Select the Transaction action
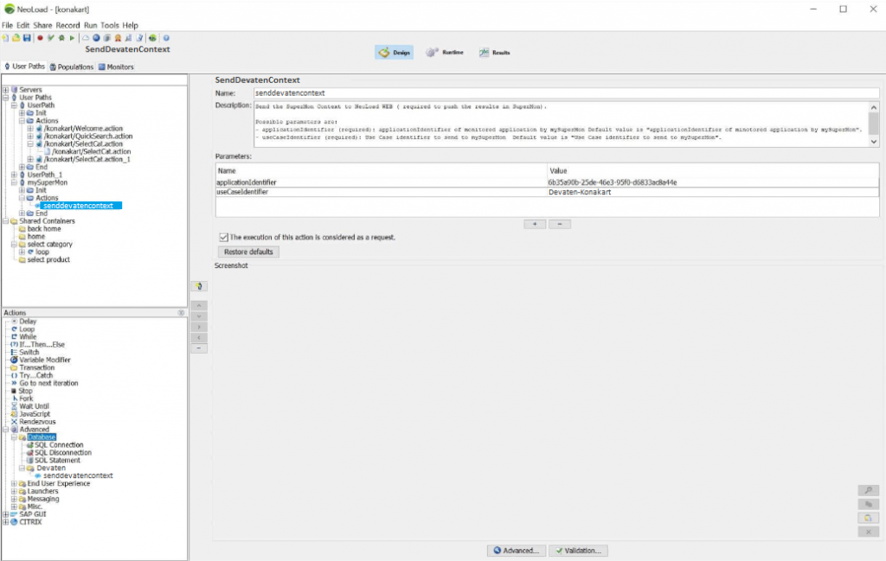 [x=36, y=368]
